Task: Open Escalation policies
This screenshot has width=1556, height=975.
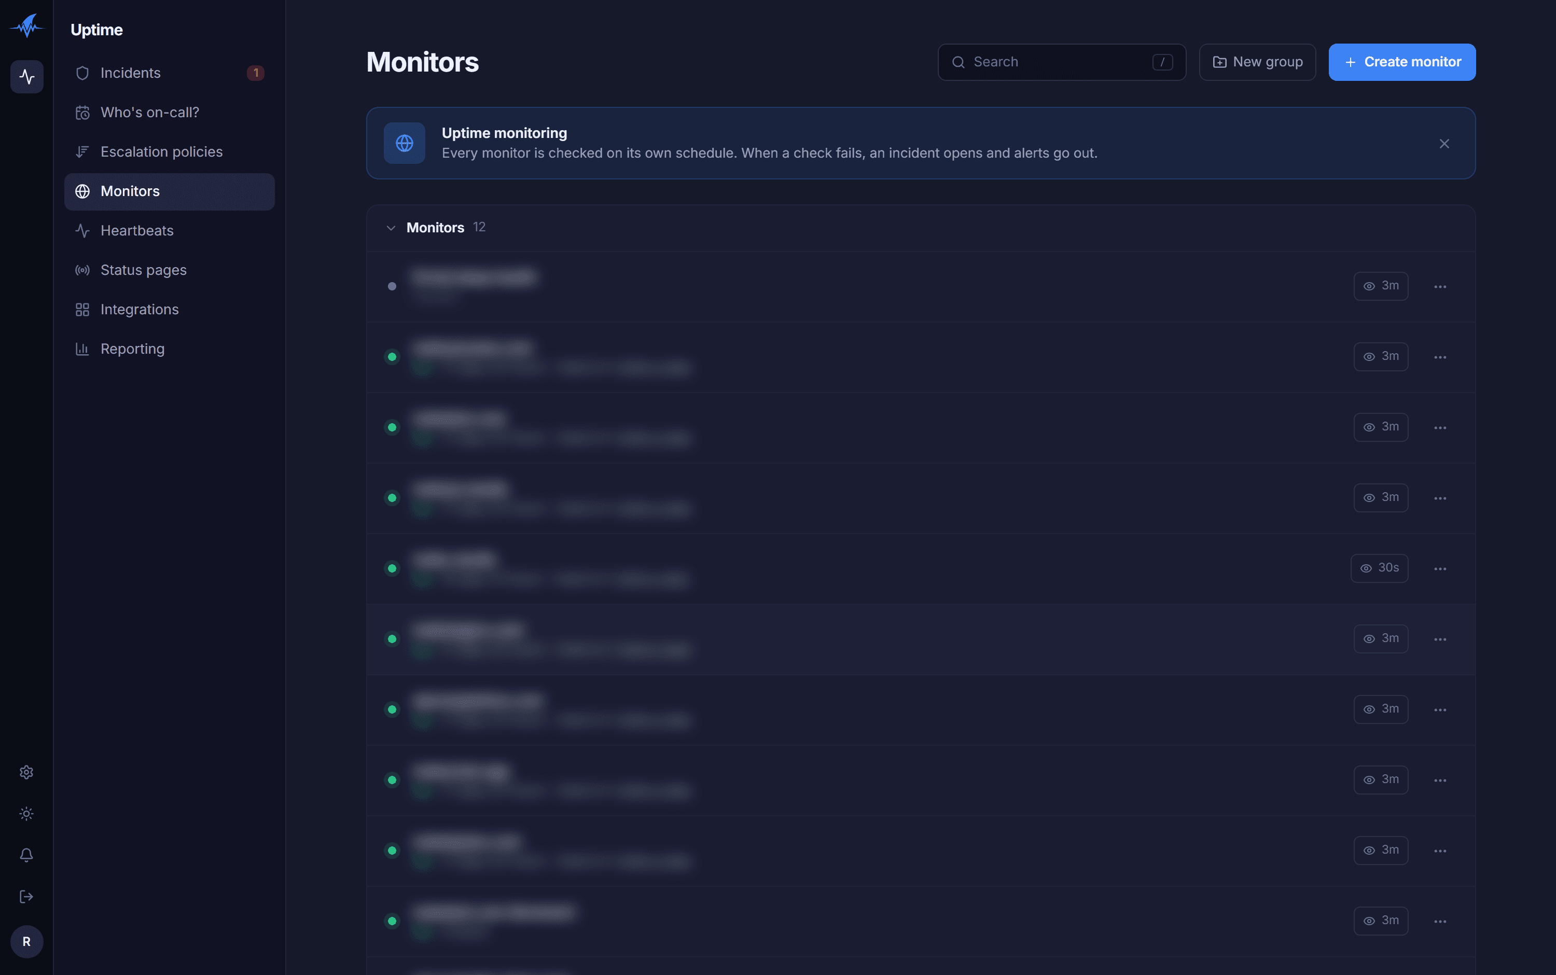Action: 170,151
